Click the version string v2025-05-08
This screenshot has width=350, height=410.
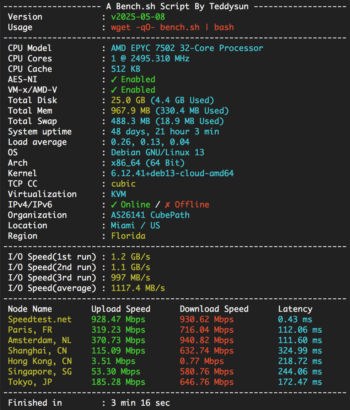pyautogui.click(x=138, y=17)
